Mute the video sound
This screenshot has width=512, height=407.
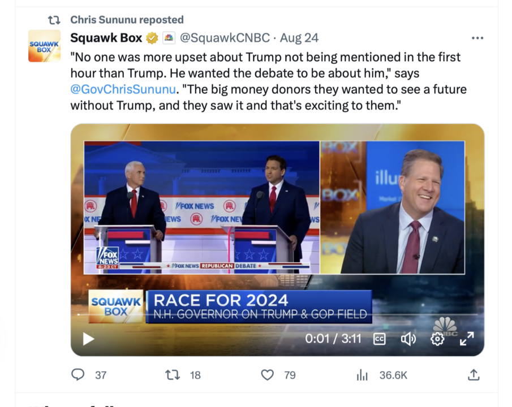point(408,339)
